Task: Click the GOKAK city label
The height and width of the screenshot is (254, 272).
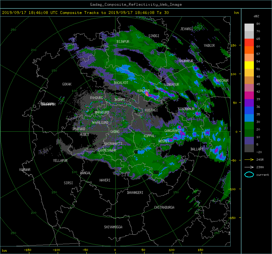Action: (x=67, y=84)
